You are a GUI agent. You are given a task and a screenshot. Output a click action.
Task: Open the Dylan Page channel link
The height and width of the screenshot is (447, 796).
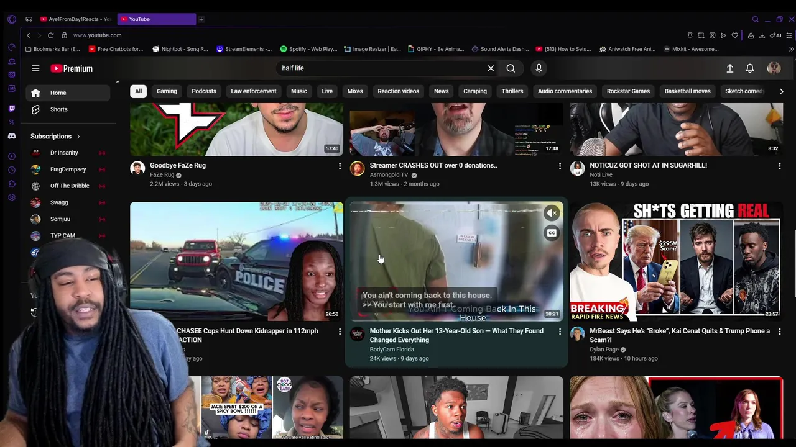[604, 350]
